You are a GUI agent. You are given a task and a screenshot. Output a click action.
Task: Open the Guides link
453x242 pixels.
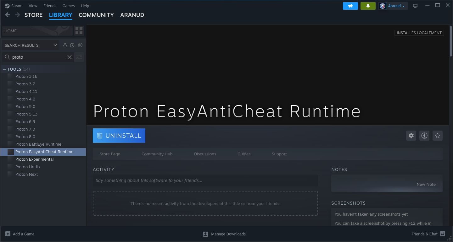coord(244,154)
